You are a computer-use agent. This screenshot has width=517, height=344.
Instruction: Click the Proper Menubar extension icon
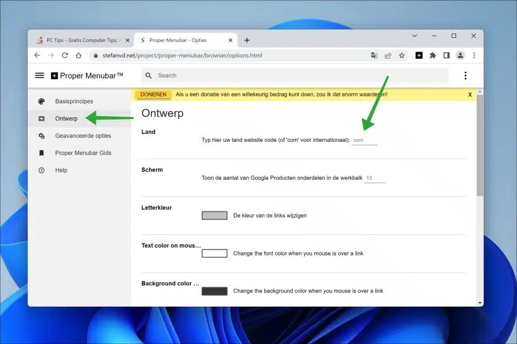coord(419,55)
